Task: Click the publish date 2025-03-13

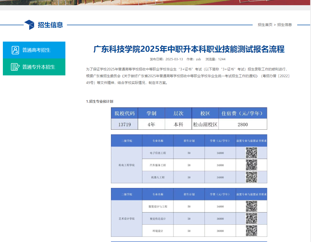Action: click(174, 59)
